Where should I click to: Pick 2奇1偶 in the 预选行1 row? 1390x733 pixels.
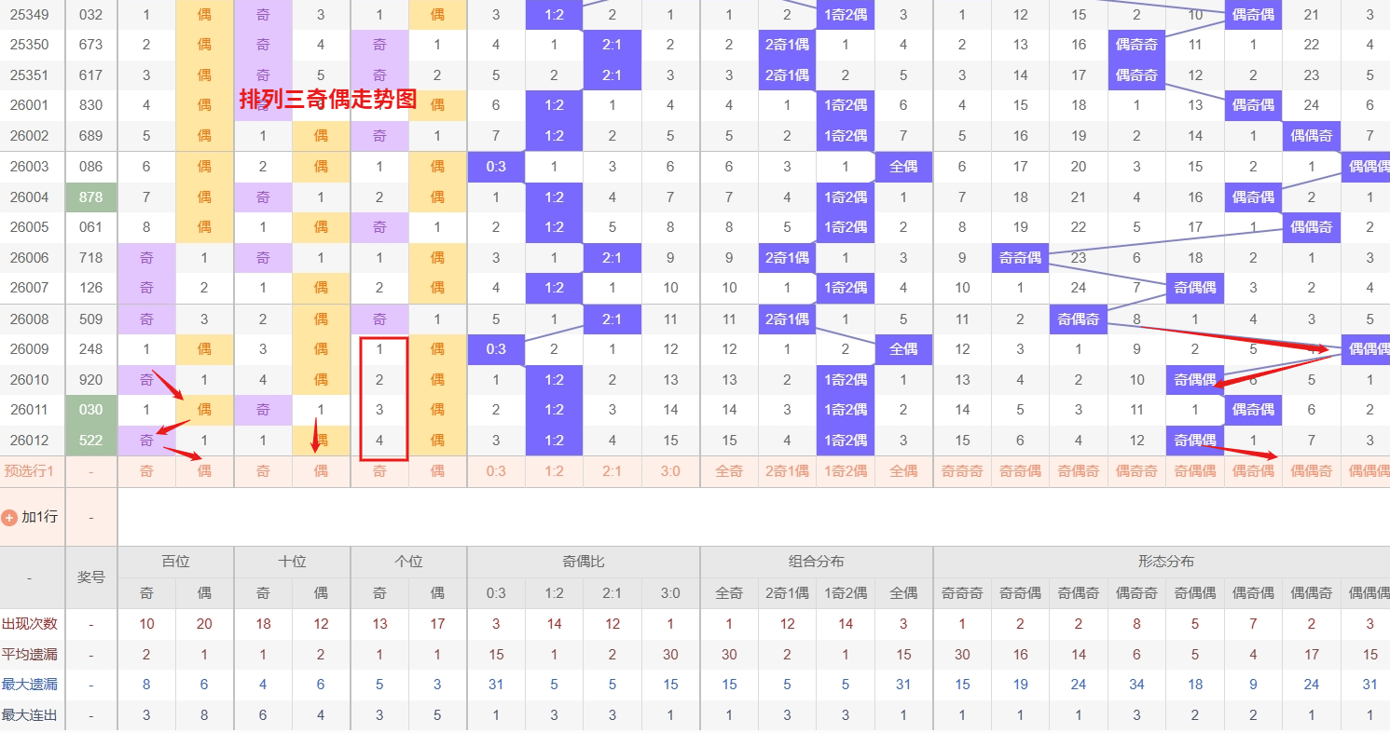pos(787,471)
